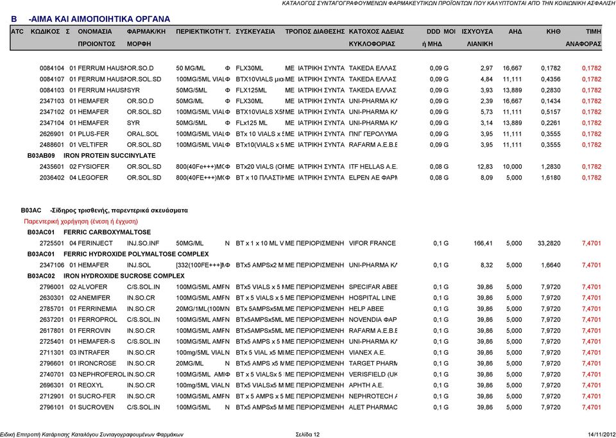Select the page title 'ΚΑΤΑΛΟΓΟΣ ΣΥΝΤΑΓΟΓΡΑΦΟΥΜΕΝΩΝ ΦΑΡΜΑΚΕΥΤΙΚΩΝ ΠΡΟΪΟΝΤΩΝ'
Viewport: 616px width, 438px height.
[378, 4]
